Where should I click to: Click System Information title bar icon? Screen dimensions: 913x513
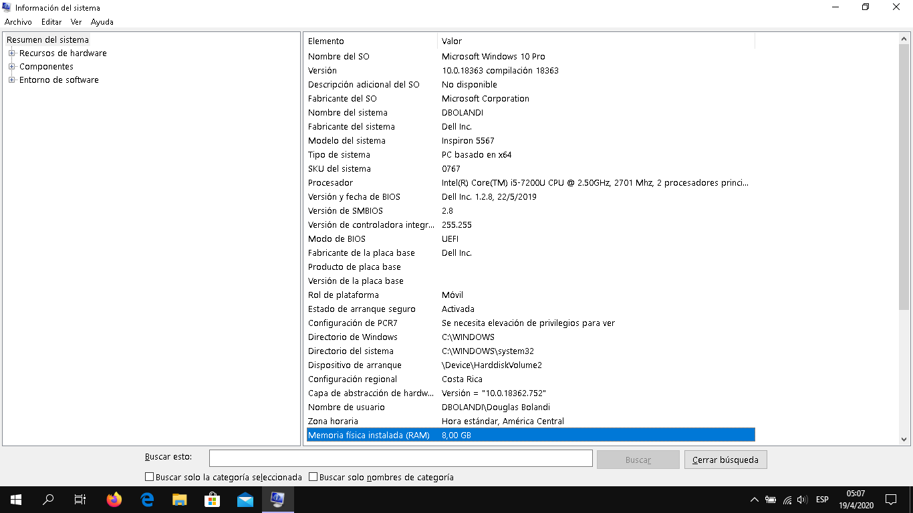[7, 7]
